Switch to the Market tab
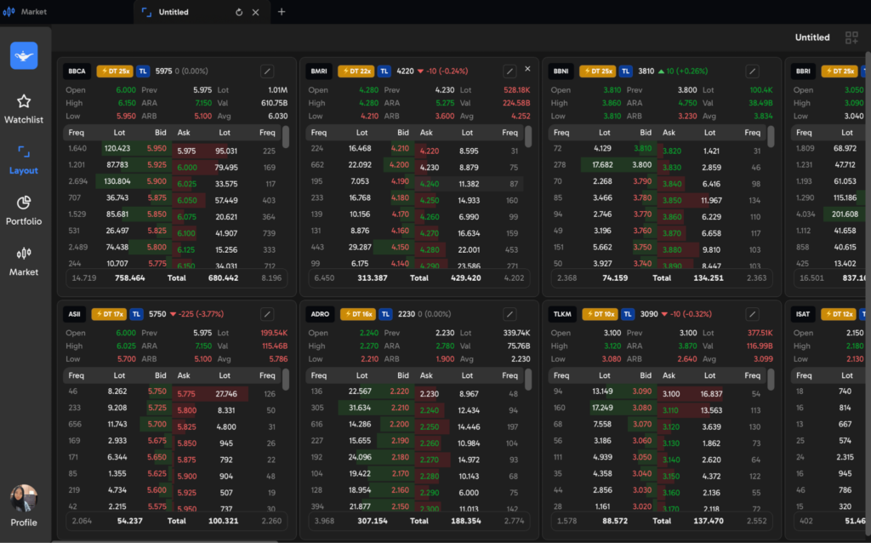871x543 pixels. (x=25, y=12)
